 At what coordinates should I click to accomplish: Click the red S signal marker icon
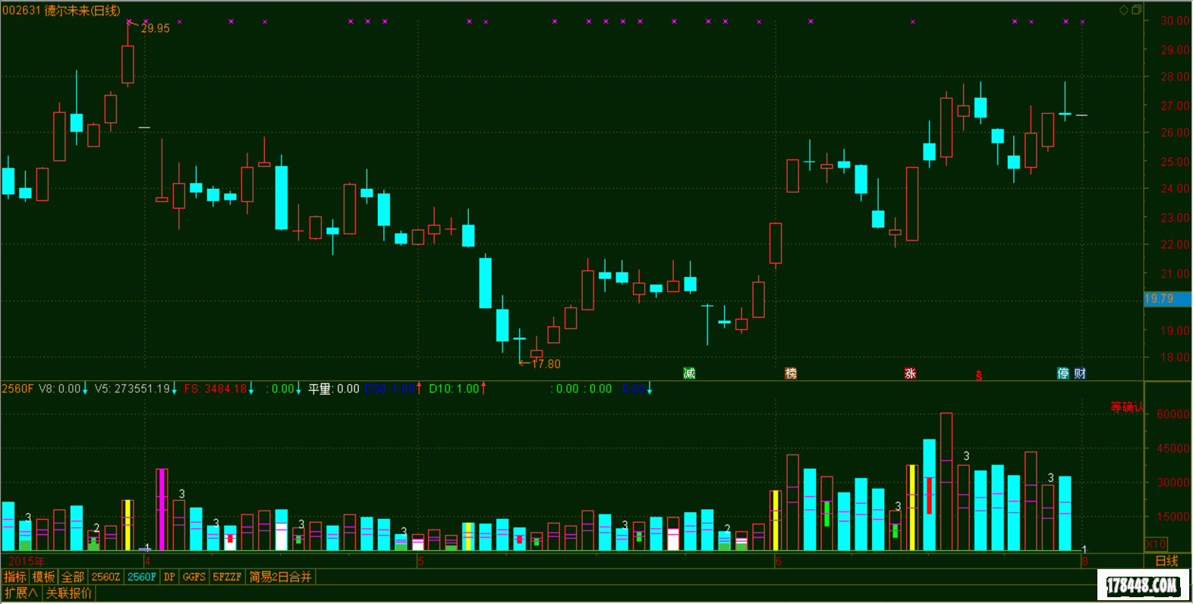pyautogui.click(x=979, y=376)
